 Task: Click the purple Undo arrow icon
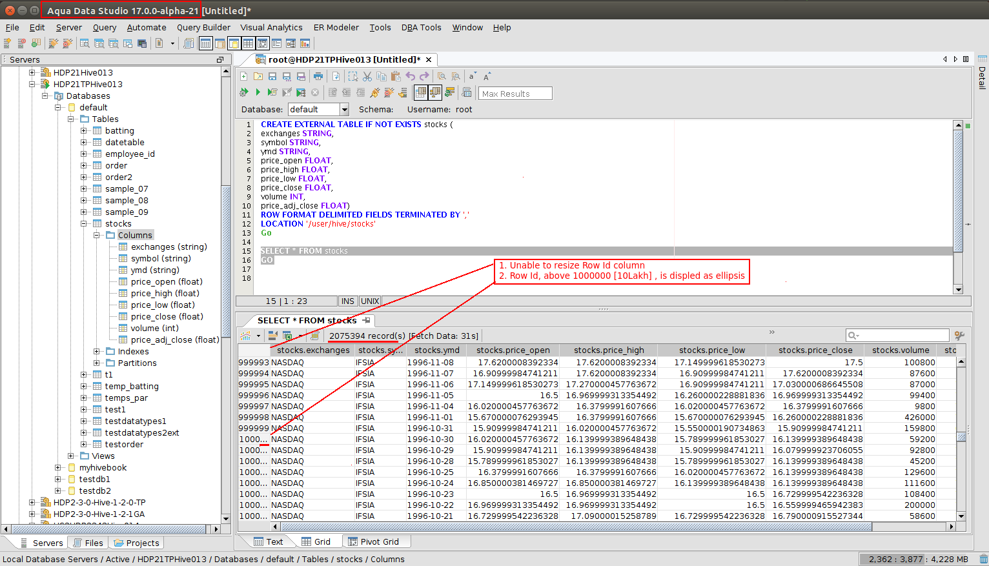point(410,76)
